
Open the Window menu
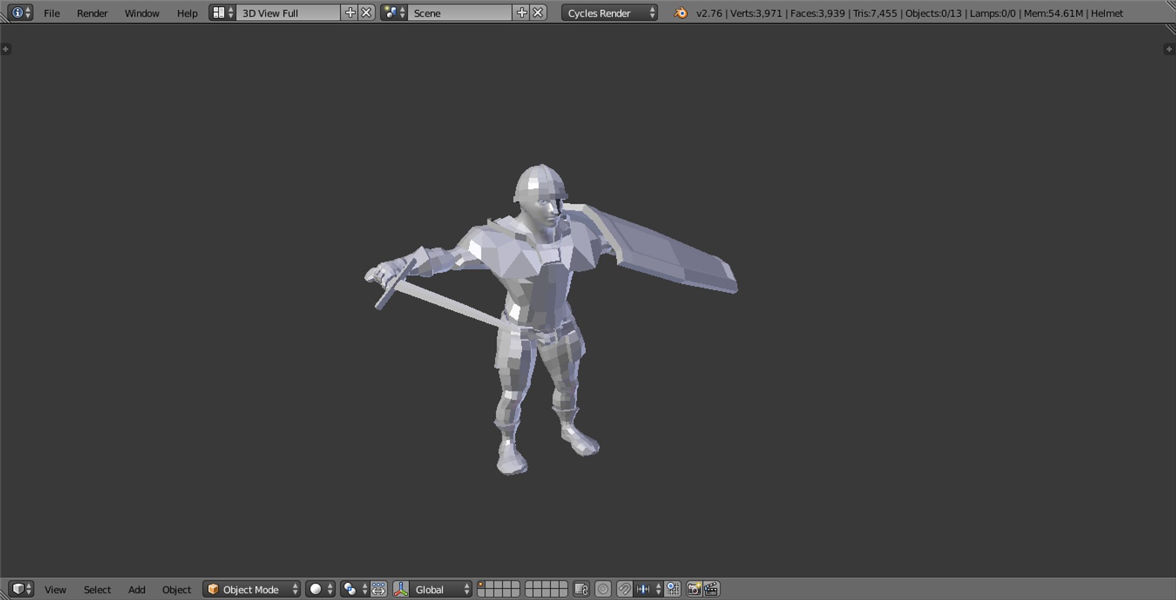click(142, 13)
